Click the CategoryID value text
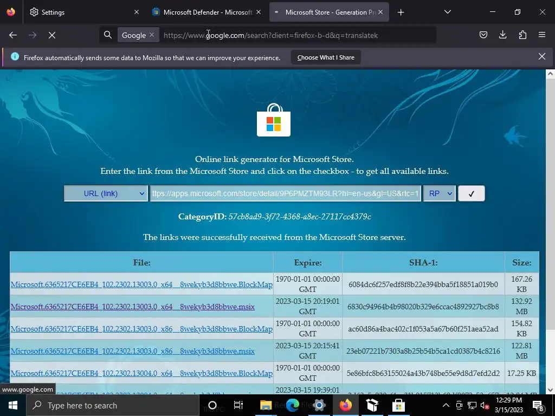Image resolution: width=555 pixels, height=416 pixels. tap(299, 217)
